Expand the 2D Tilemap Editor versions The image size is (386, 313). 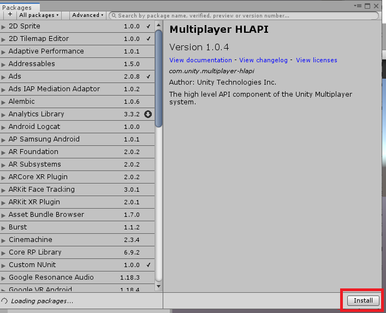click(3, 39)
